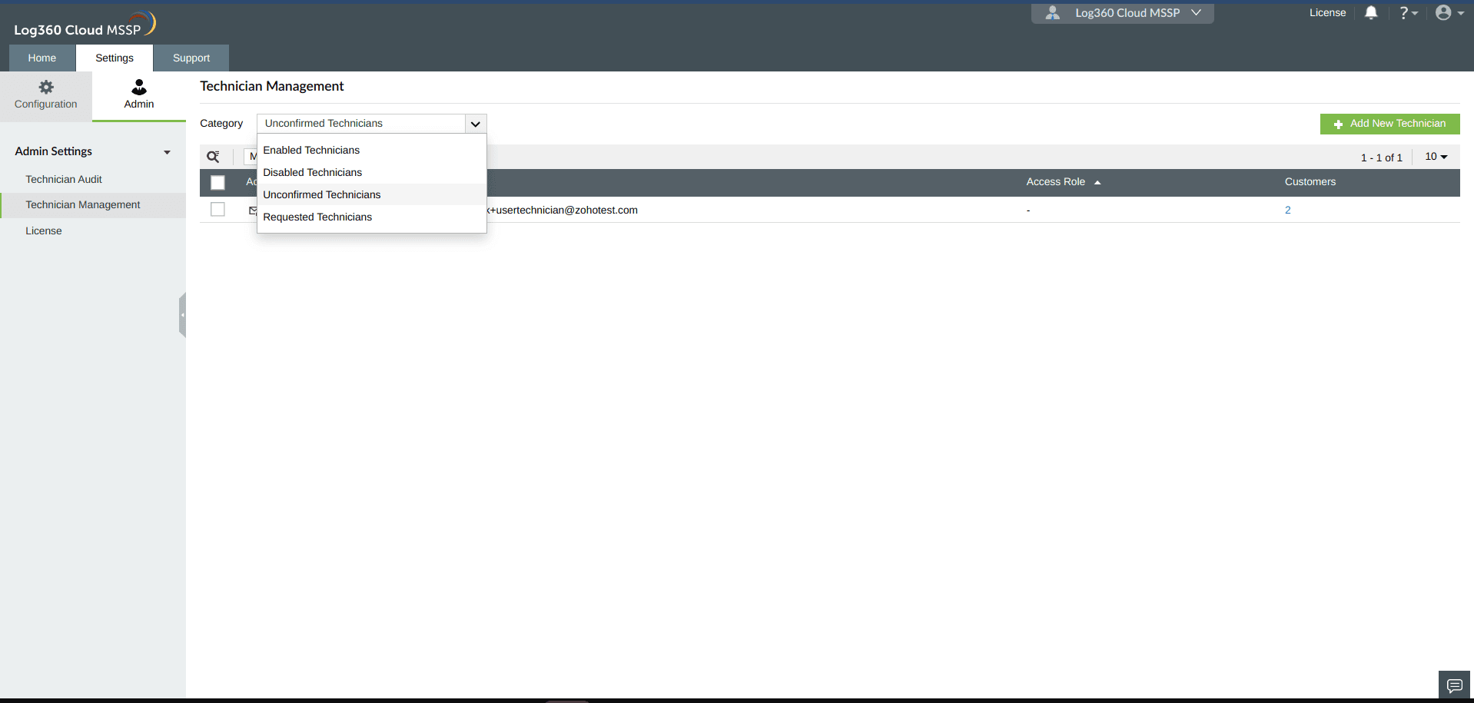This screenshot has height=703, width=1474.
Task: Click the Category combo box field
Action: click(x=372, y=124)
